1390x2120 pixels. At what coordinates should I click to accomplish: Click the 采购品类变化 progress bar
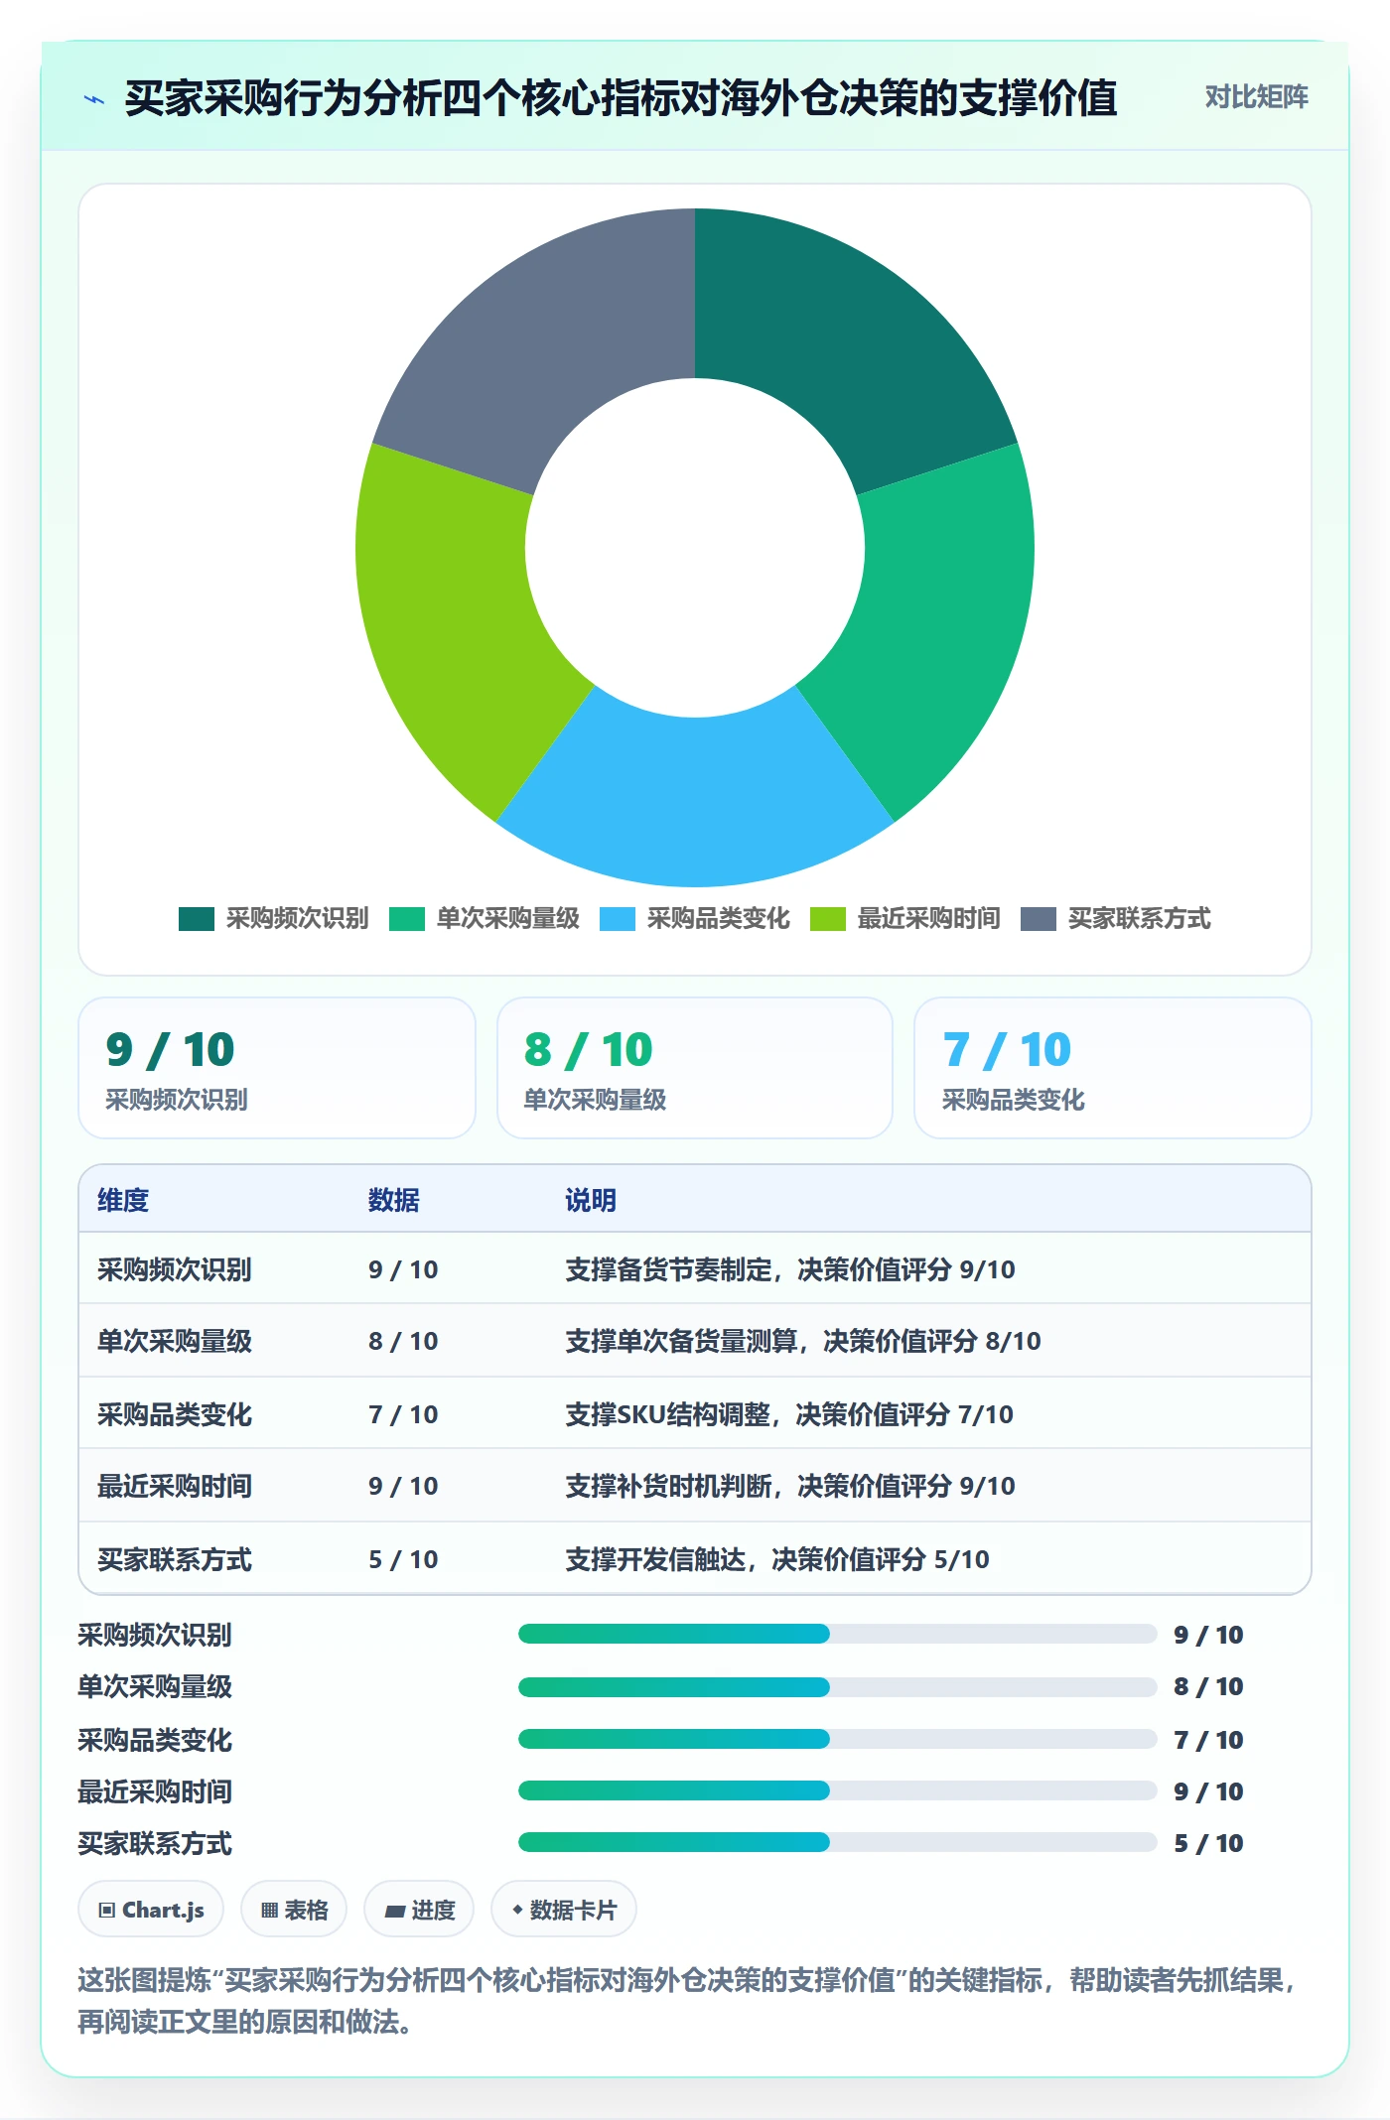pos(837,1739)
